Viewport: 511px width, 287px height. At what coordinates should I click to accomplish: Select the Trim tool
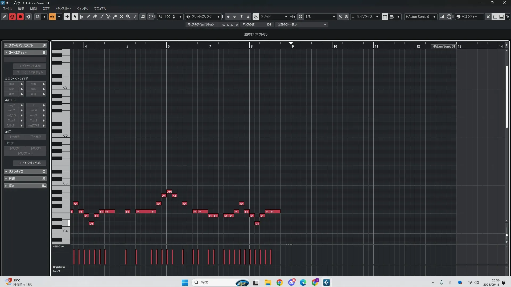[102, 16]
